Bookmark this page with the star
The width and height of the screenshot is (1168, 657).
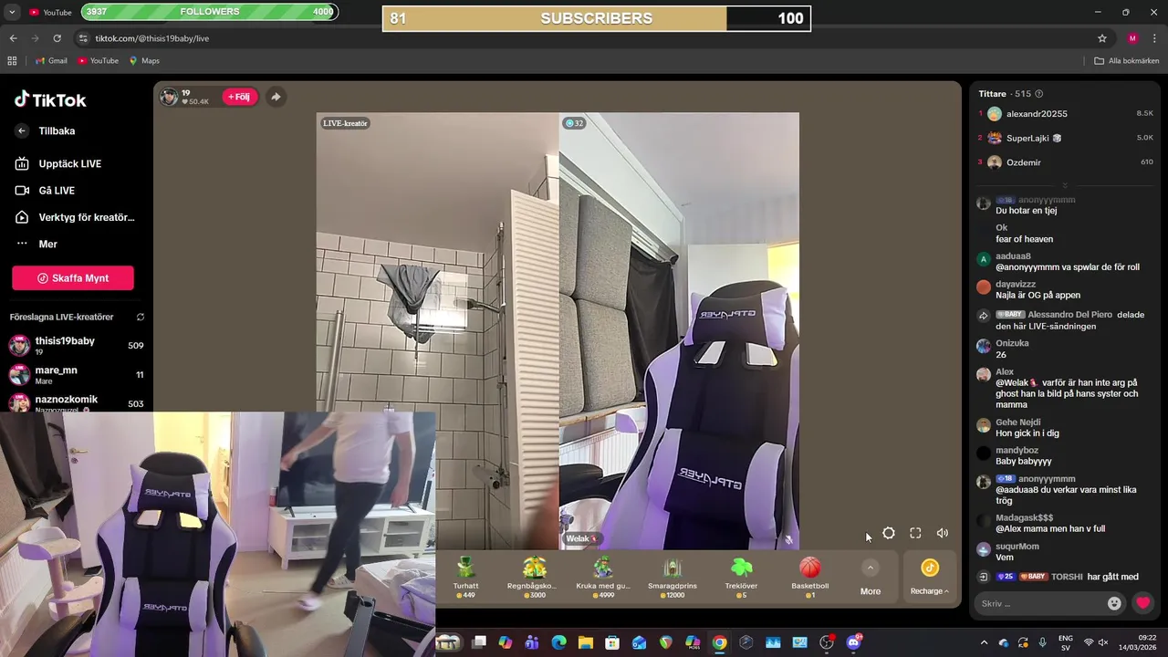coord(1102,38)
